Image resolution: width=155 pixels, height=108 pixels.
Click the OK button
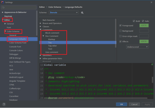point(121,104)
